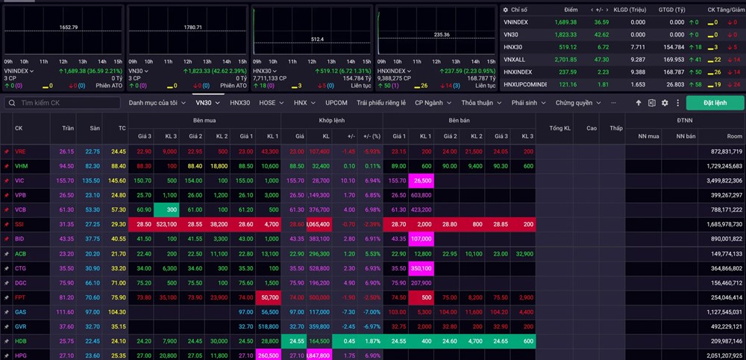The image size is (746, 360).
Task: Click the upward arrow icon in toolbar
Action: [638, 102]
